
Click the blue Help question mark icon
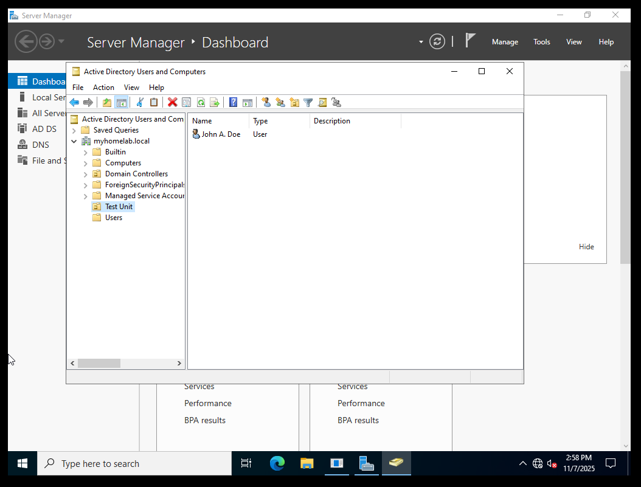pos(233,102)
